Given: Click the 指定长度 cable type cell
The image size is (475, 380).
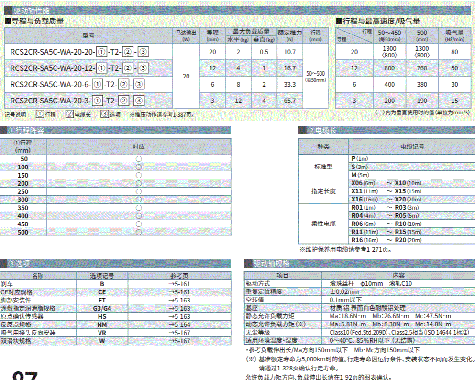Looking at the screenshot, I should [323, 191].
